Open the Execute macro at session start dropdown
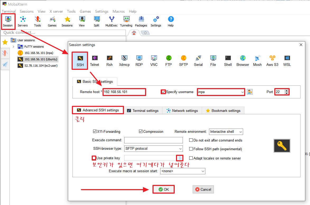The image size is (310, 205). (x=203, y=171)
